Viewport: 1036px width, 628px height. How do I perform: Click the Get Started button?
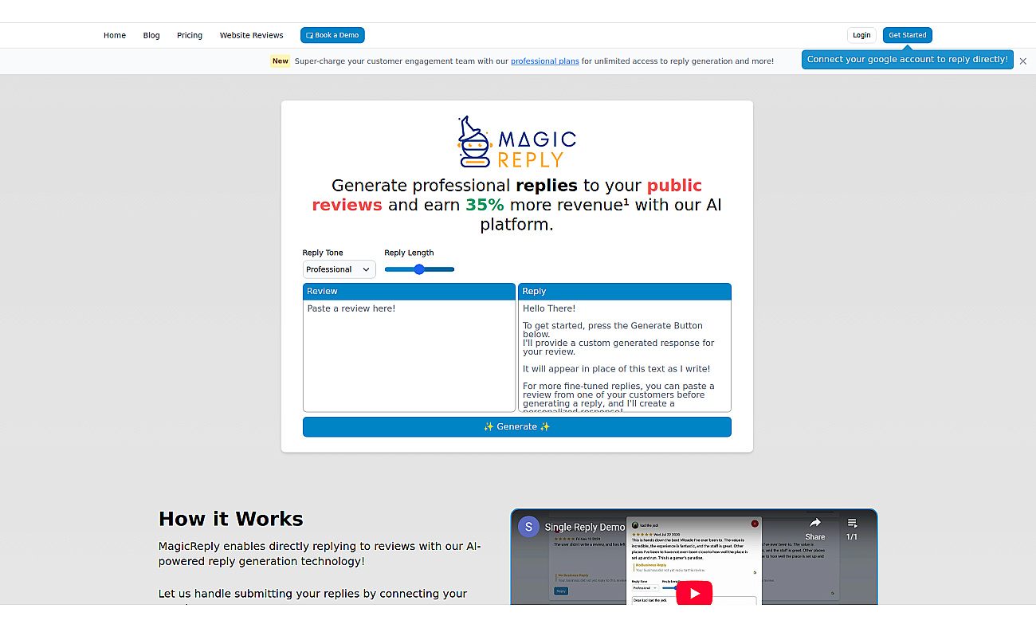tap(908, 35)
